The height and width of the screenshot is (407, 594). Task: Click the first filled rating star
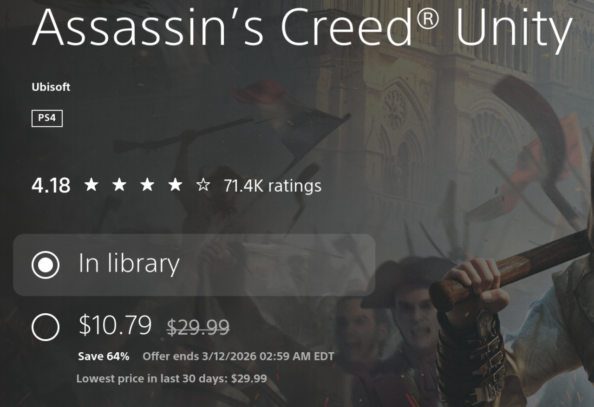coord(91,186)
